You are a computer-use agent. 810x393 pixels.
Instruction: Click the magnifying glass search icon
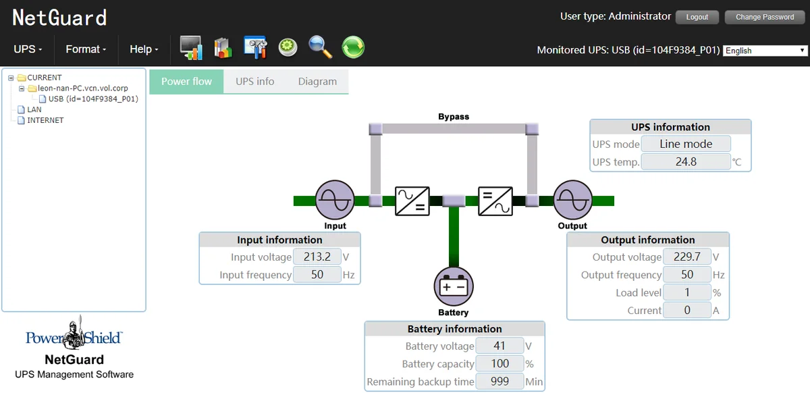tap(320, 47)
